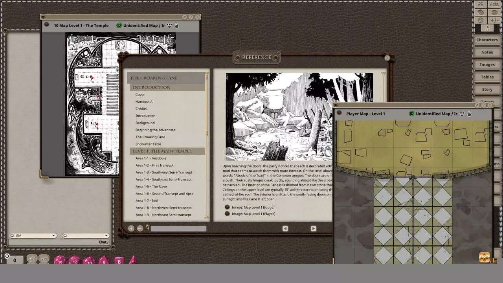Open GM speaker dropdown in chat
503x283 pixels.
click(33, 235)
